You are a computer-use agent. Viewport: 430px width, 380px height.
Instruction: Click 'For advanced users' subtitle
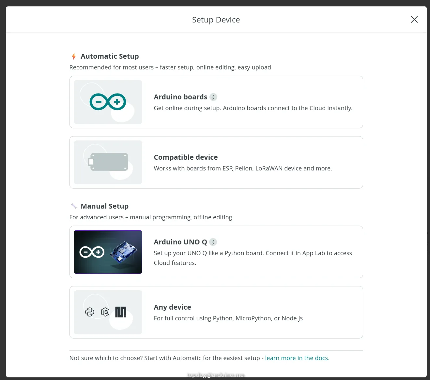151,217
